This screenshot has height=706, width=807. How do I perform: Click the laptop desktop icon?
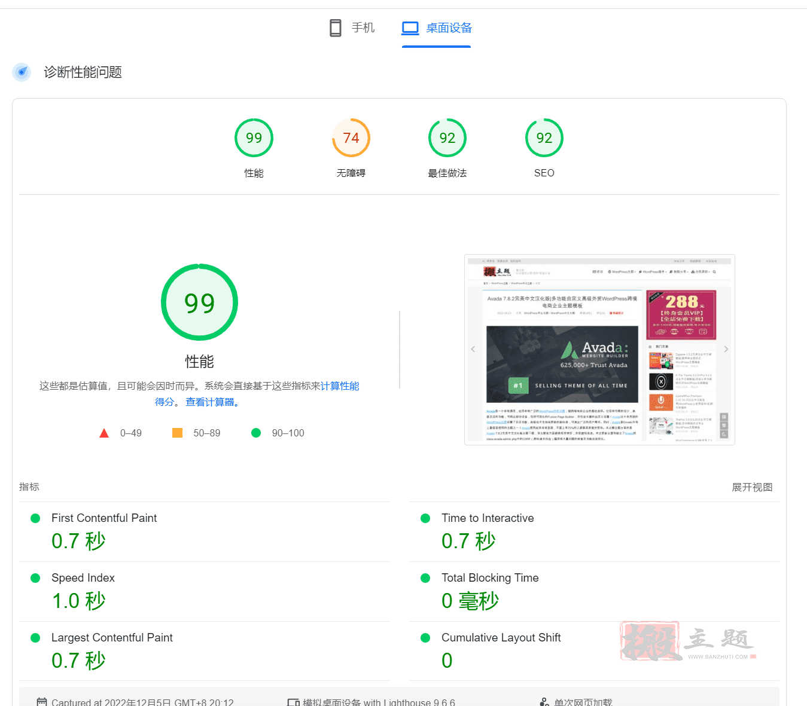[410, 28]
